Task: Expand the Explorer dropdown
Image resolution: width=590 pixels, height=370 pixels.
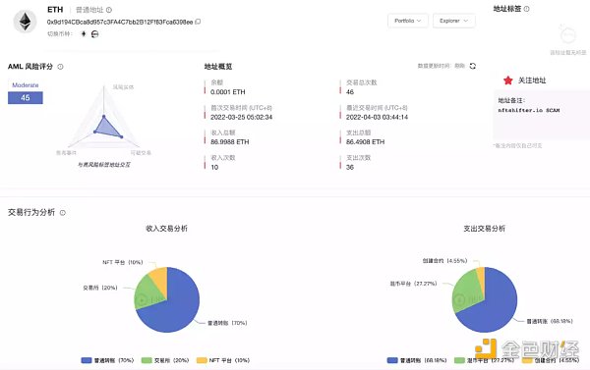Action: (453, 21)
